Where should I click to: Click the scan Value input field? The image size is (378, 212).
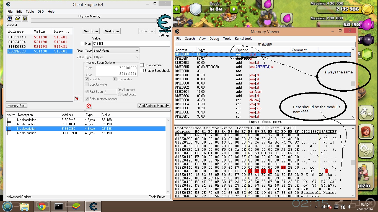(x=131, y=44)
